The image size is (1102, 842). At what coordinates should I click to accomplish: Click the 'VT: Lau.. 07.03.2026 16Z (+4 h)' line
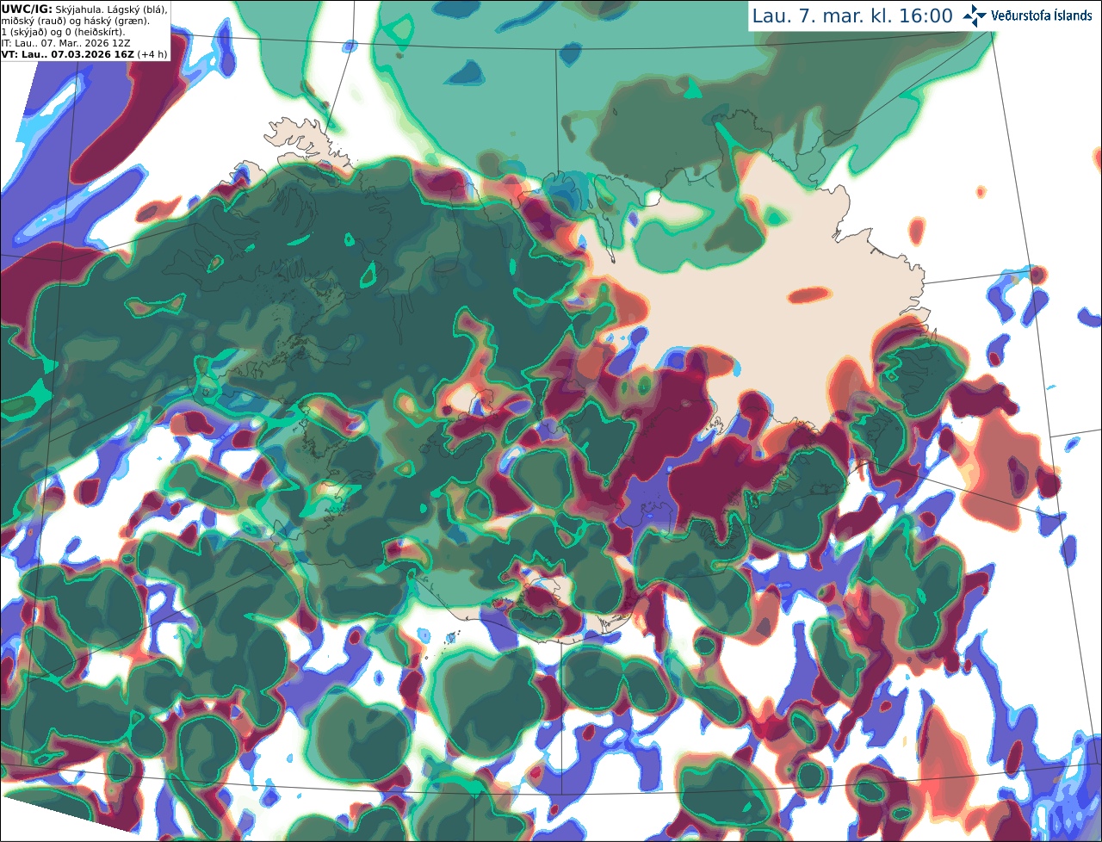tap(84, 53)
